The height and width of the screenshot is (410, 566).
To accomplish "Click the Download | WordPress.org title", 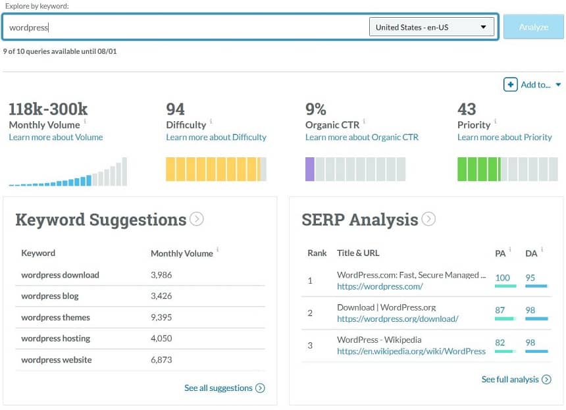I will (x=386, y=307).
